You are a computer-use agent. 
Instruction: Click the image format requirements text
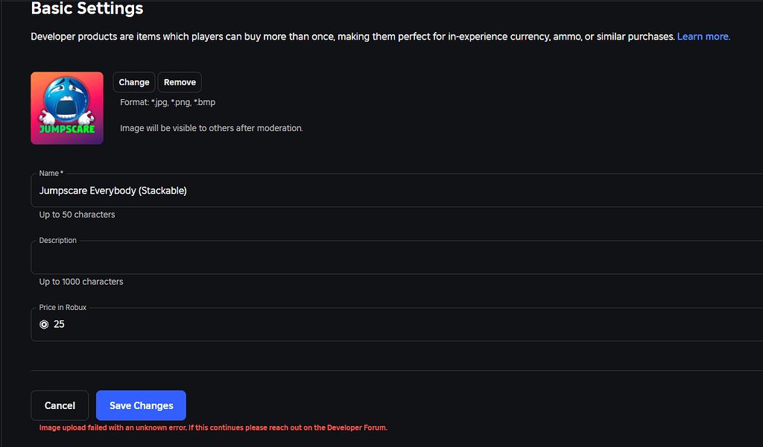167,102
